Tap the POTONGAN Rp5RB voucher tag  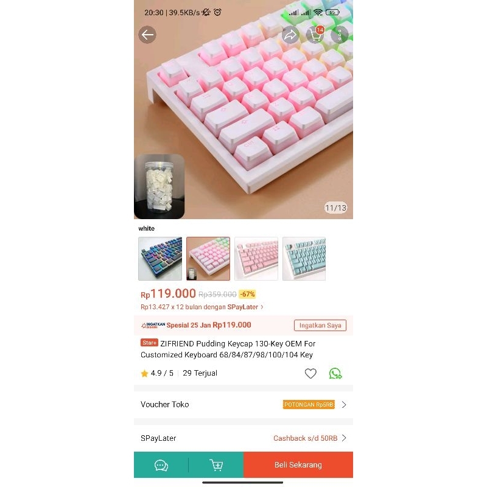(x=309, y=405)
